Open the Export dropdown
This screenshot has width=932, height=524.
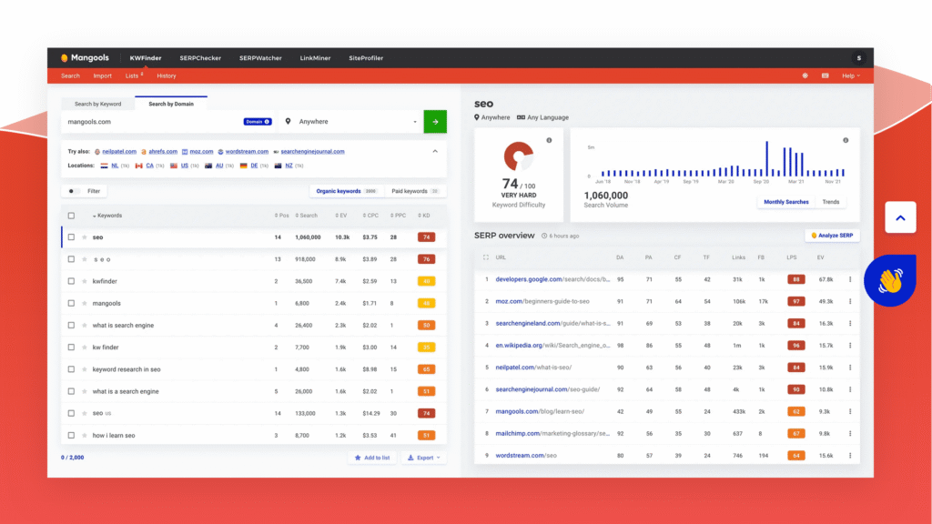[x=424, y=458]
